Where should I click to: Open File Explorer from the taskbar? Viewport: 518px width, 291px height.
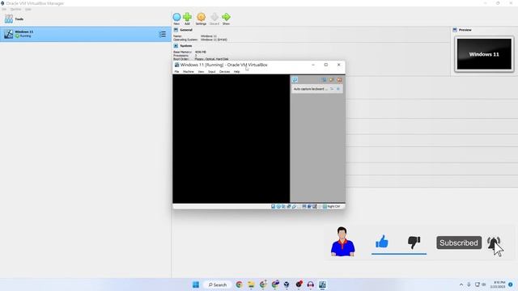pyautogui.click(x=251, y=285)
